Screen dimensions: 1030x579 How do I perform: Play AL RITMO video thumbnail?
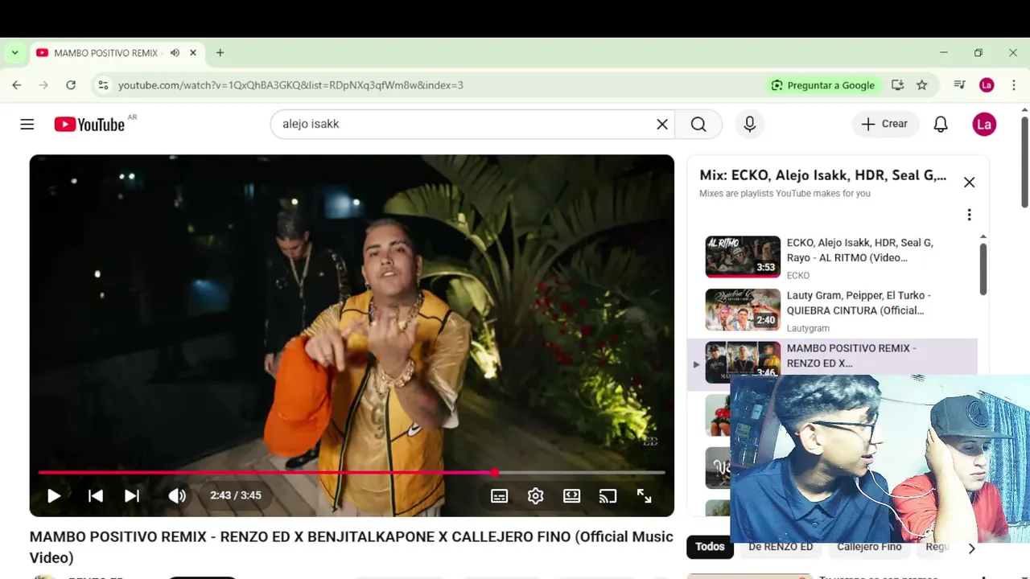click(743, 257)
